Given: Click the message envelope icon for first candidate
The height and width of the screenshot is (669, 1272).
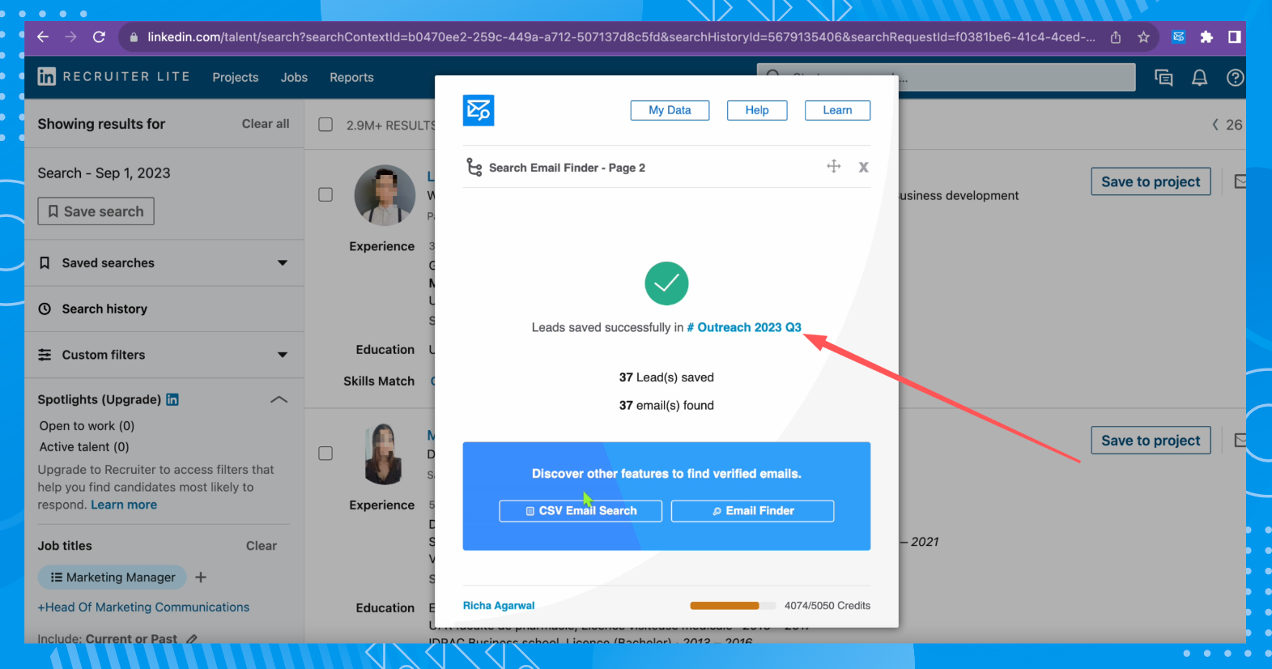Looking at the screenshot, I should coord(1240,181).
